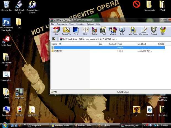Click the SFX toolbar icon

pyautogui.click(x=163, y=31)
